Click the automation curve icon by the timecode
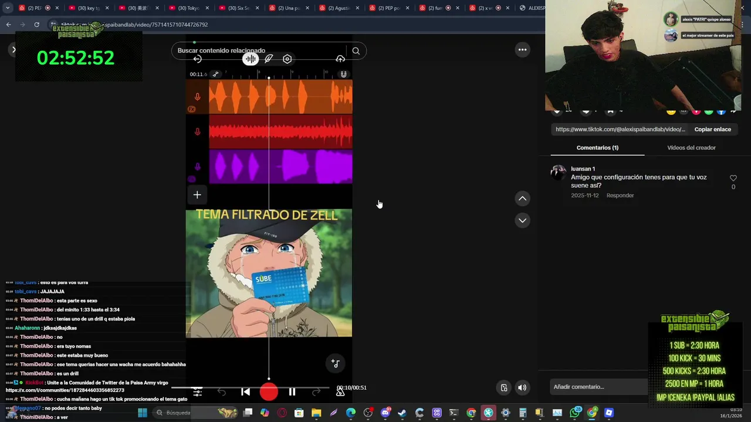 pyautogui.click(x=215, y=74)
